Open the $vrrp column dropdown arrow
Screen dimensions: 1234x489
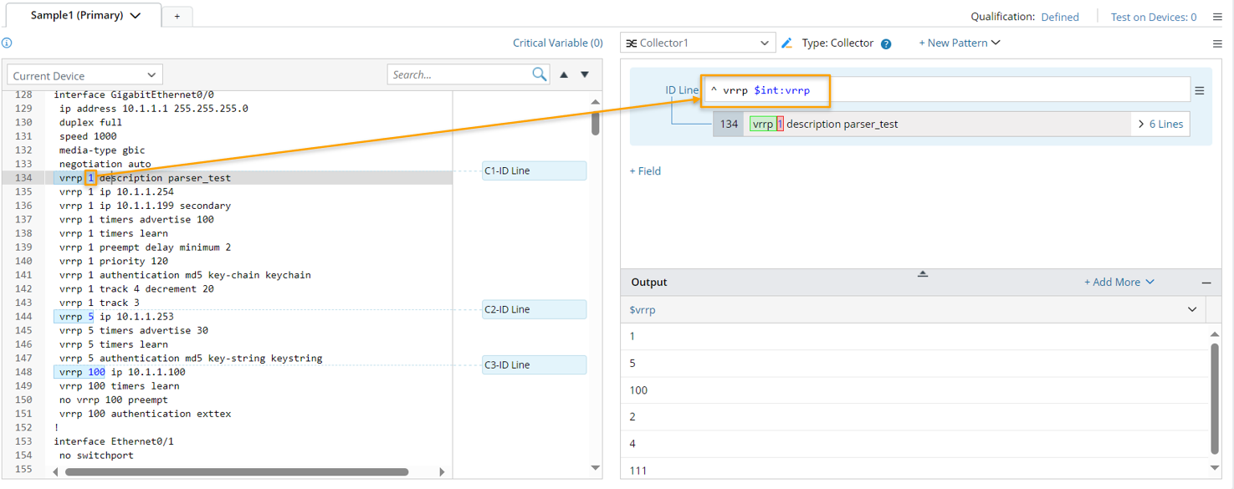pyautogui.click(x=1192, y=310)
